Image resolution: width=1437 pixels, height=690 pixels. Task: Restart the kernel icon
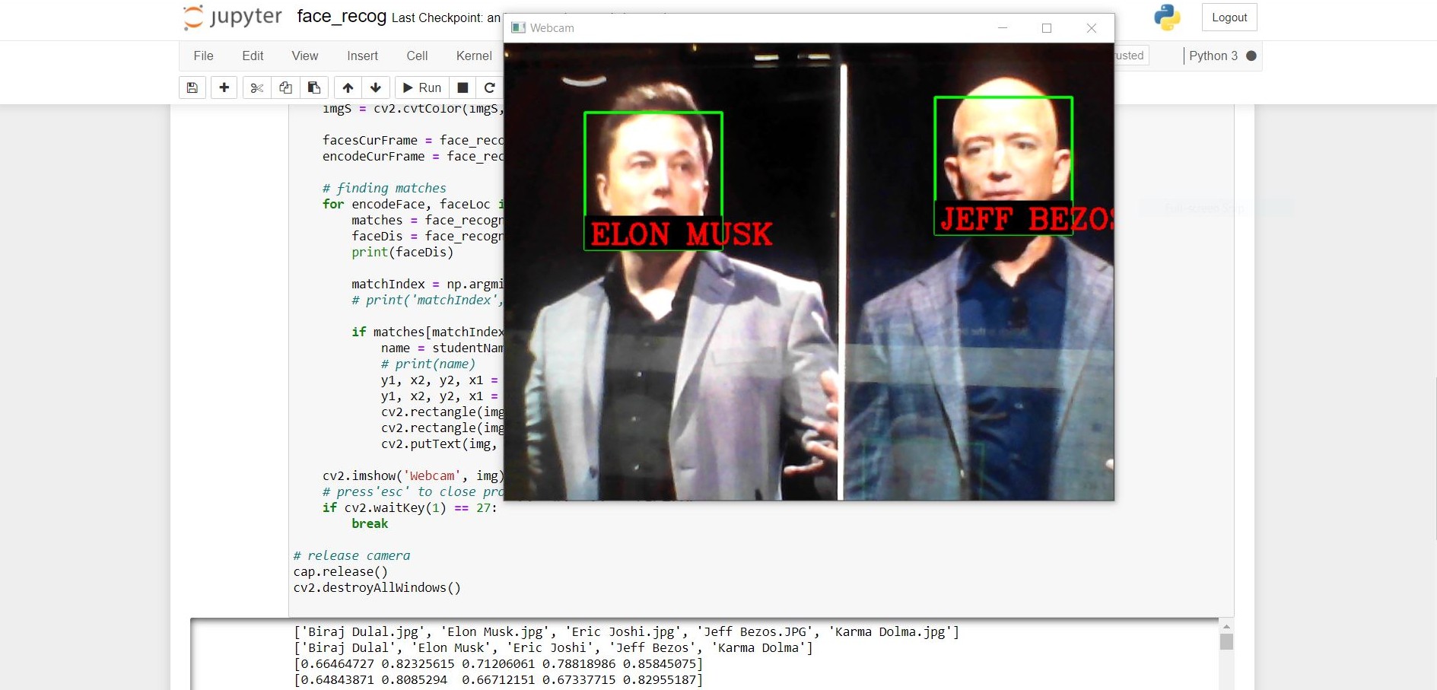[x=489, y=87]
